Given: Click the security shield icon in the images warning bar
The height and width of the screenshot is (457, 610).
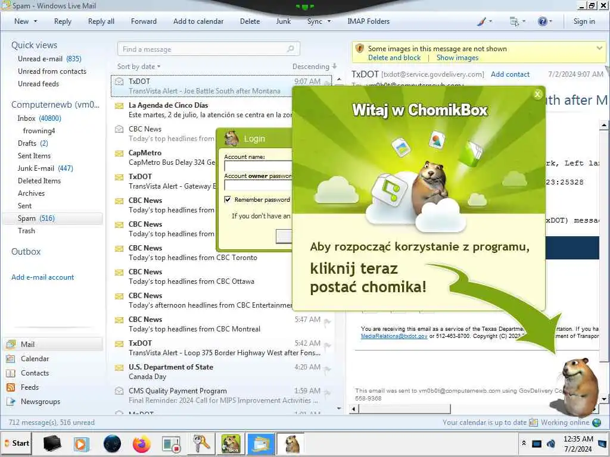Looking at the screenshot, I should (360, 49).
